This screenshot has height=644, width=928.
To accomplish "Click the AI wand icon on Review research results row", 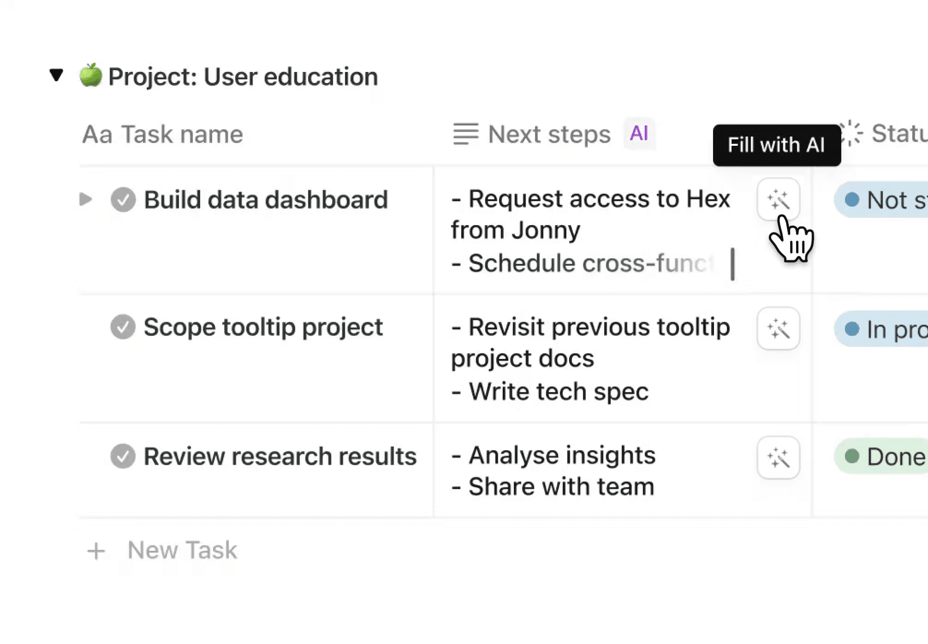I will tap(779, 458).
